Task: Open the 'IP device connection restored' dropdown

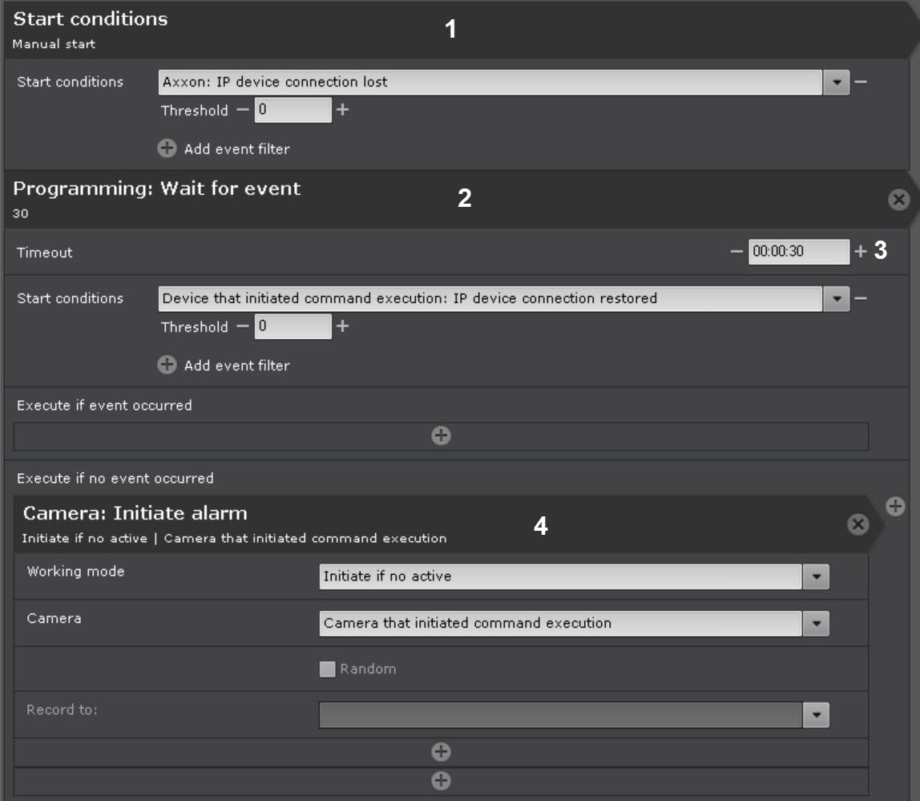Action: click(x=837, y=298)
